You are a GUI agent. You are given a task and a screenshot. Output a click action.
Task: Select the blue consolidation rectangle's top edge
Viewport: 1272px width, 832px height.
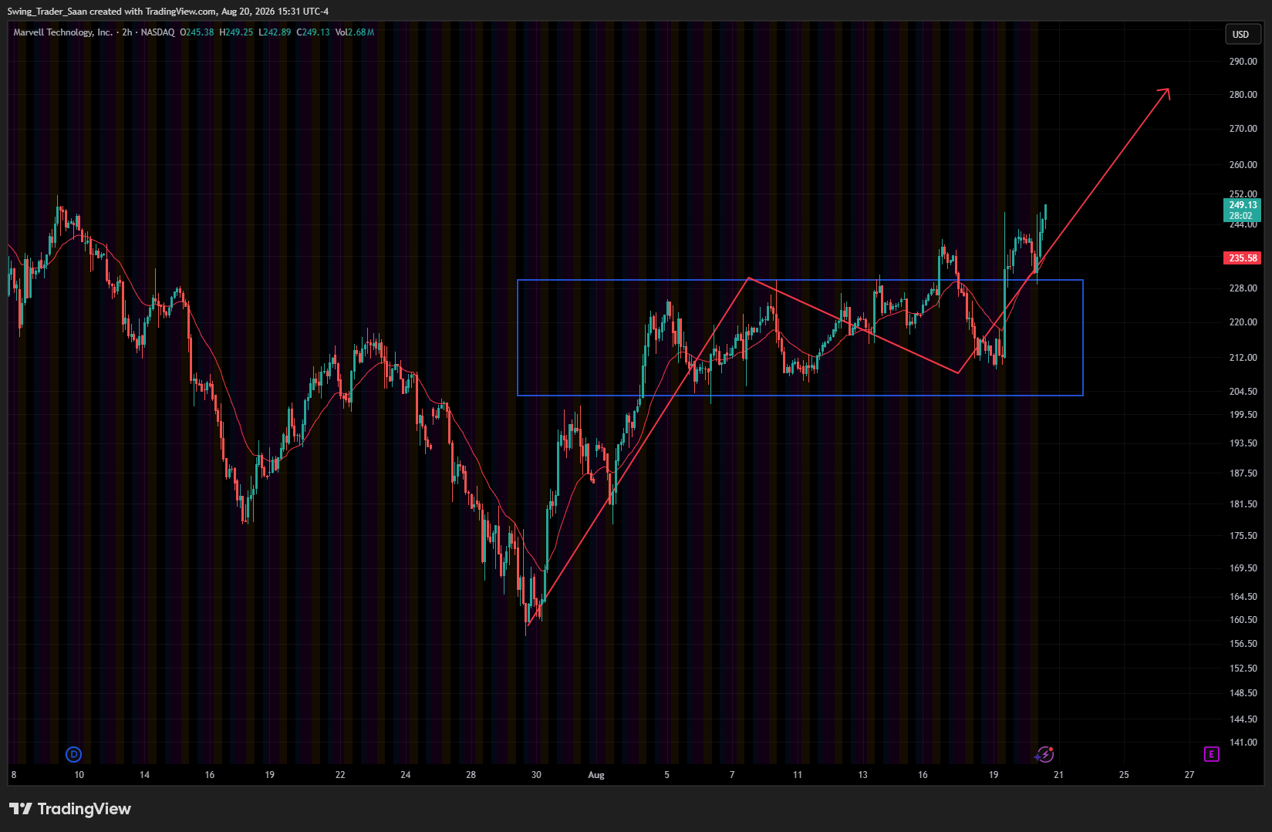pyautogui.click(x=800, y=280)
